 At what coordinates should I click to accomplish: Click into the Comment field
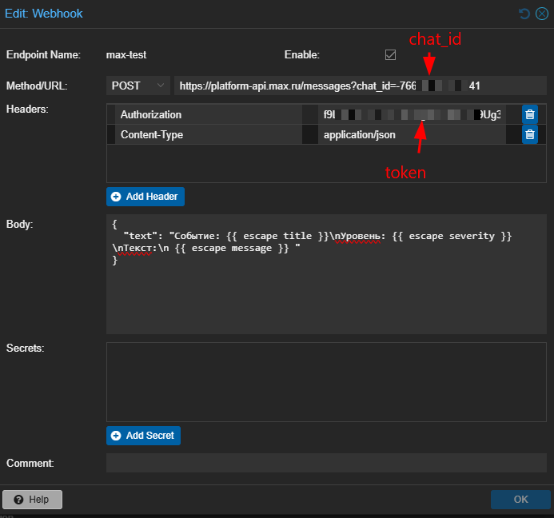(326, 463)
